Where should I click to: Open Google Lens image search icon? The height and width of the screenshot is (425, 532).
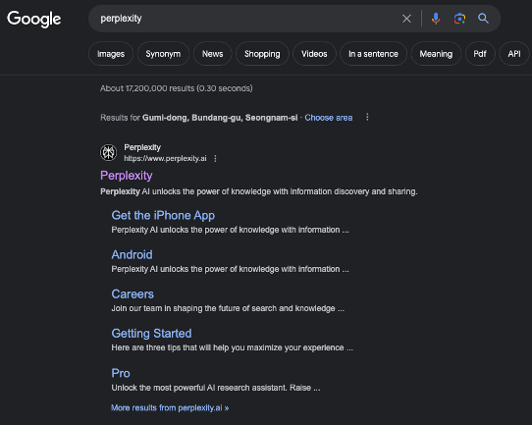[459, 19]
